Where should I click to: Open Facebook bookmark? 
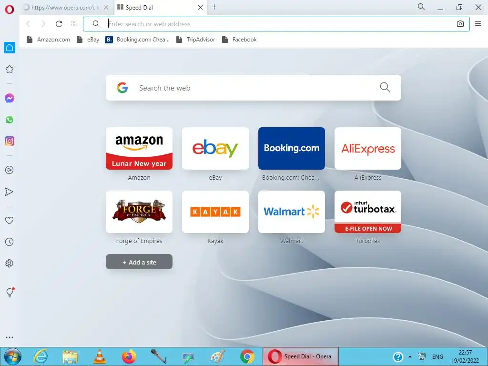(x=239, y=40)
